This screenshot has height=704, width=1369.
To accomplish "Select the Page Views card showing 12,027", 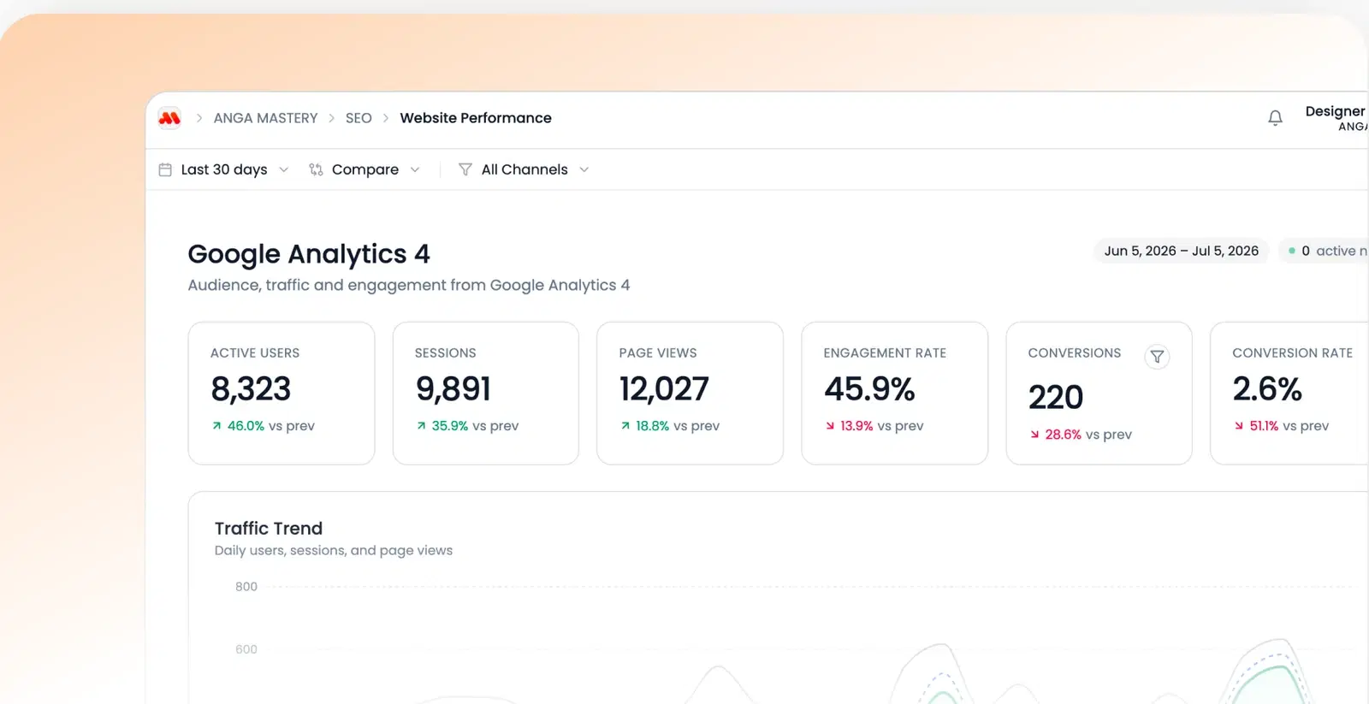I will click(x=690, y=393).
